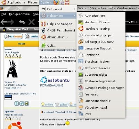Click the Kasutajad ja grupid icon

(x=81, y=35)
